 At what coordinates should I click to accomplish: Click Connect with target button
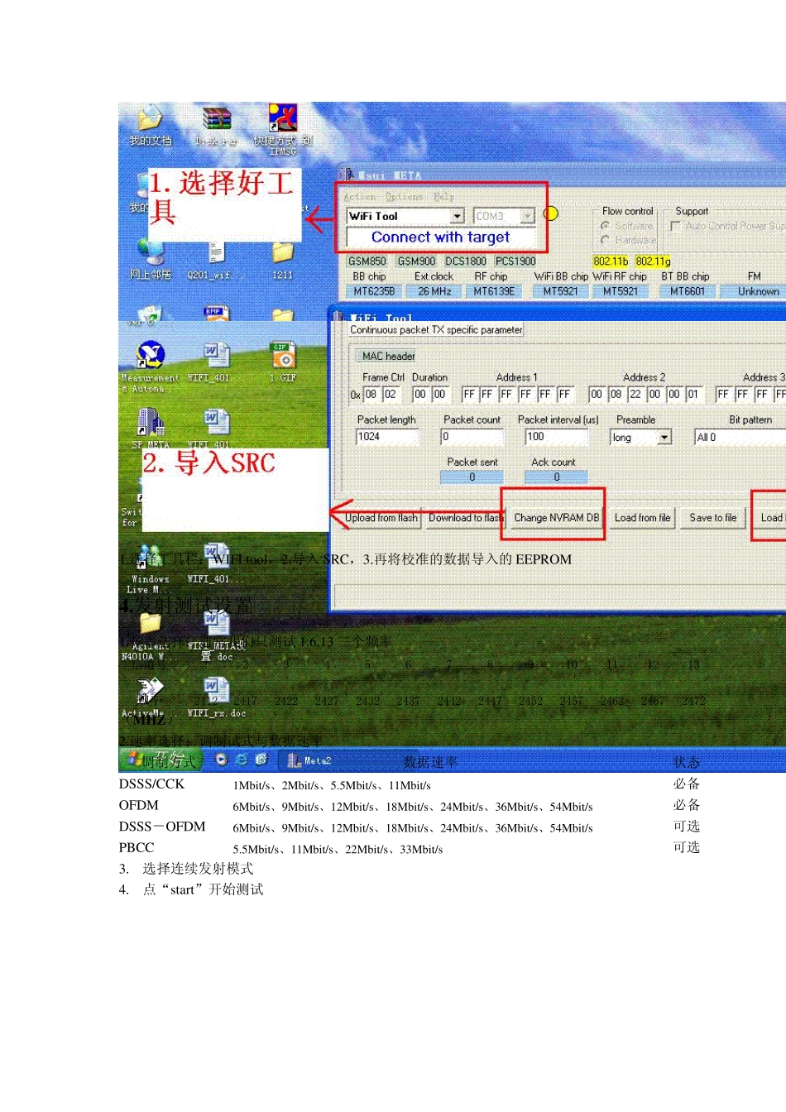(x=440, y=237)
